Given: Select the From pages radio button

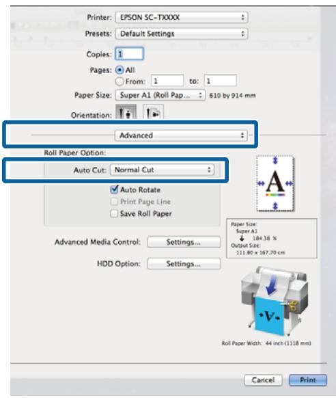Looking at the screenshot, I should click(120, 81).
